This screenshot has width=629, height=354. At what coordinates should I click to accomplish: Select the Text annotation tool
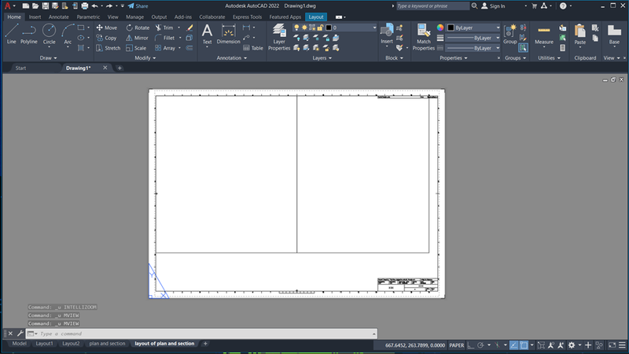(x=207, y=34)
